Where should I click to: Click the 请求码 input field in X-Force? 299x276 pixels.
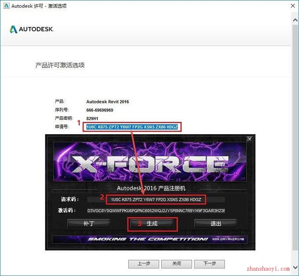point(156,200)
